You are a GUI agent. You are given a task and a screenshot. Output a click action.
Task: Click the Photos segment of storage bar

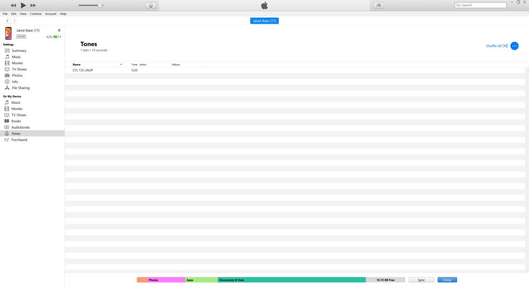click(166, 280)
